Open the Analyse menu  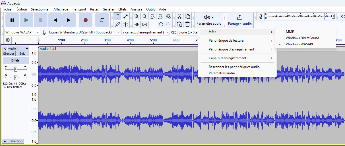(137, 9)
